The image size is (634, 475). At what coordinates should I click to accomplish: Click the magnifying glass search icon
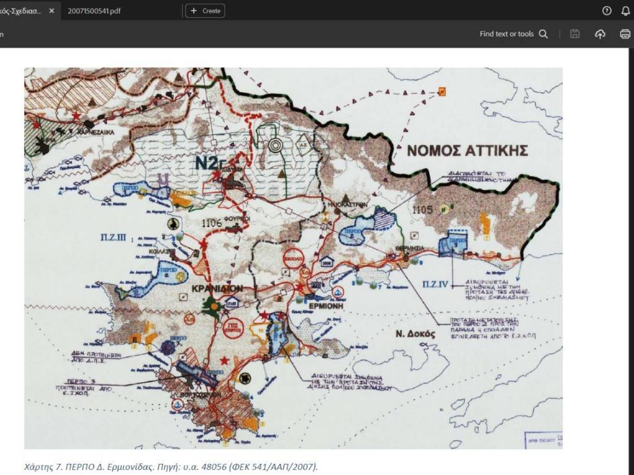544,34
